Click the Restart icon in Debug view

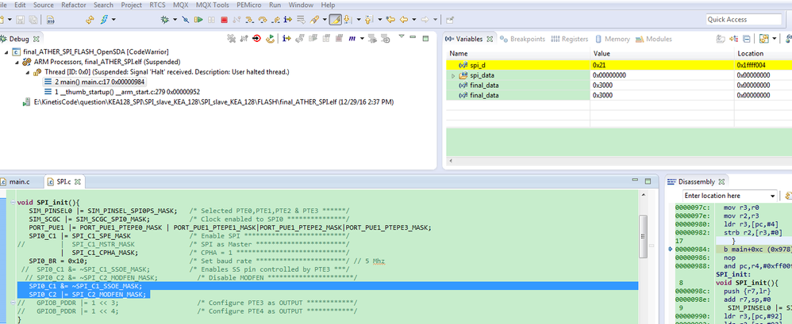(x=271, y=39)
